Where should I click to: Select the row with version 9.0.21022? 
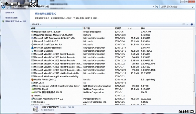pos(96,67)
